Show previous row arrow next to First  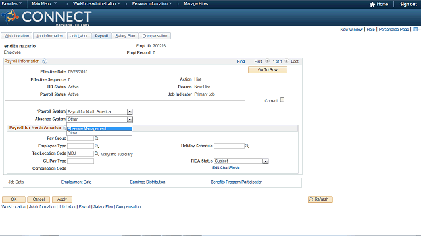268,61
